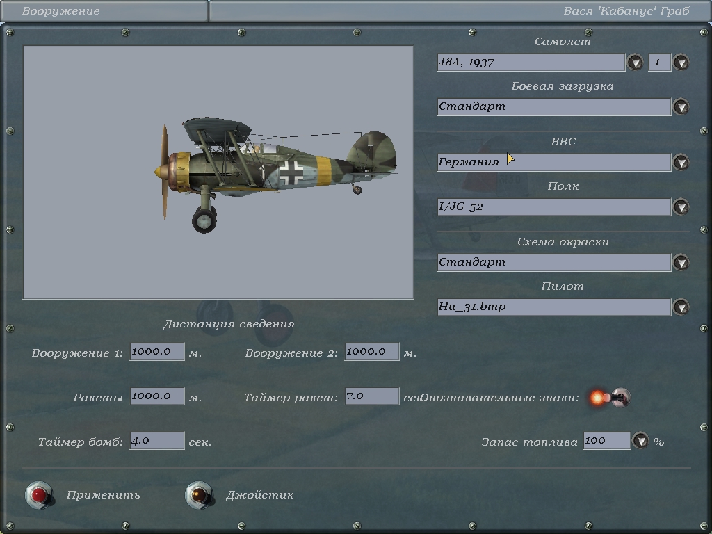The image size is (712, 534).
Task: Expand the Схема окраски dropdown arrow
Action: click(x=681, y=262)
